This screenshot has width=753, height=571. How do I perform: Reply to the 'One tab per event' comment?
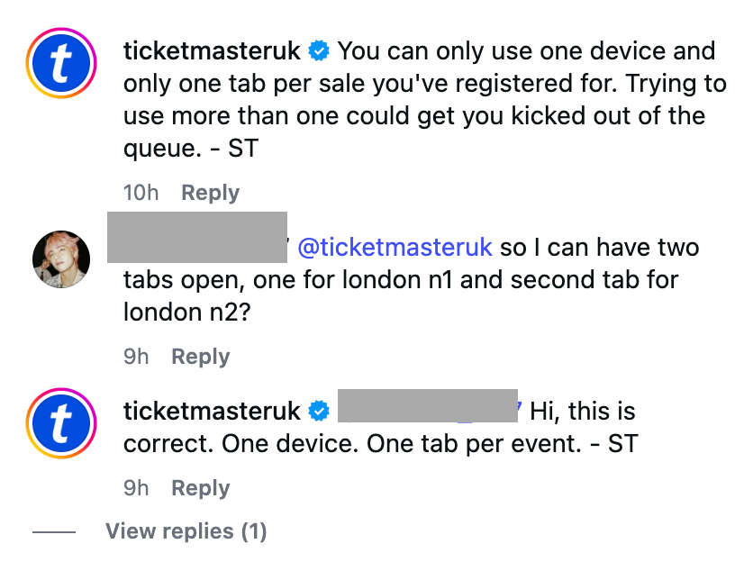[x=201, y=488]
